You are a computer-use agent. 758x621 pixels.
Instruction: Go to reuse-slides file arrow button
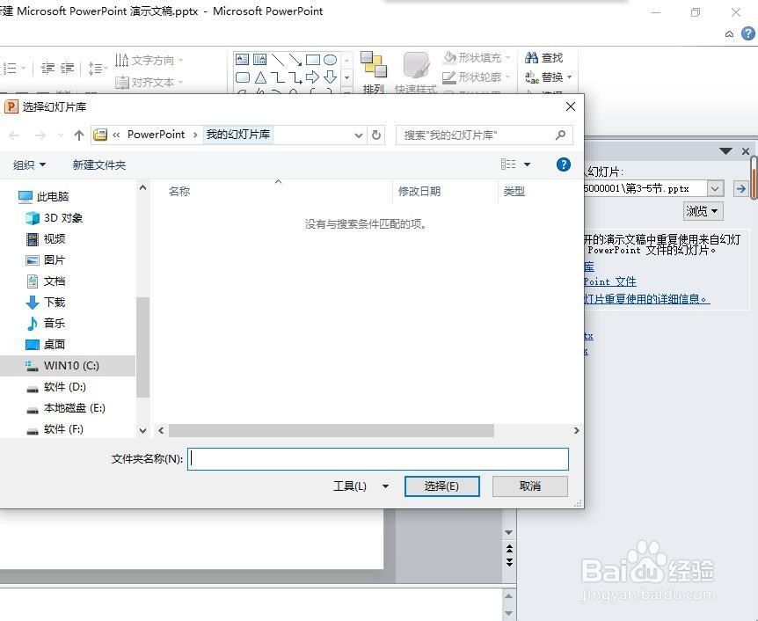[x=740, y=188]
